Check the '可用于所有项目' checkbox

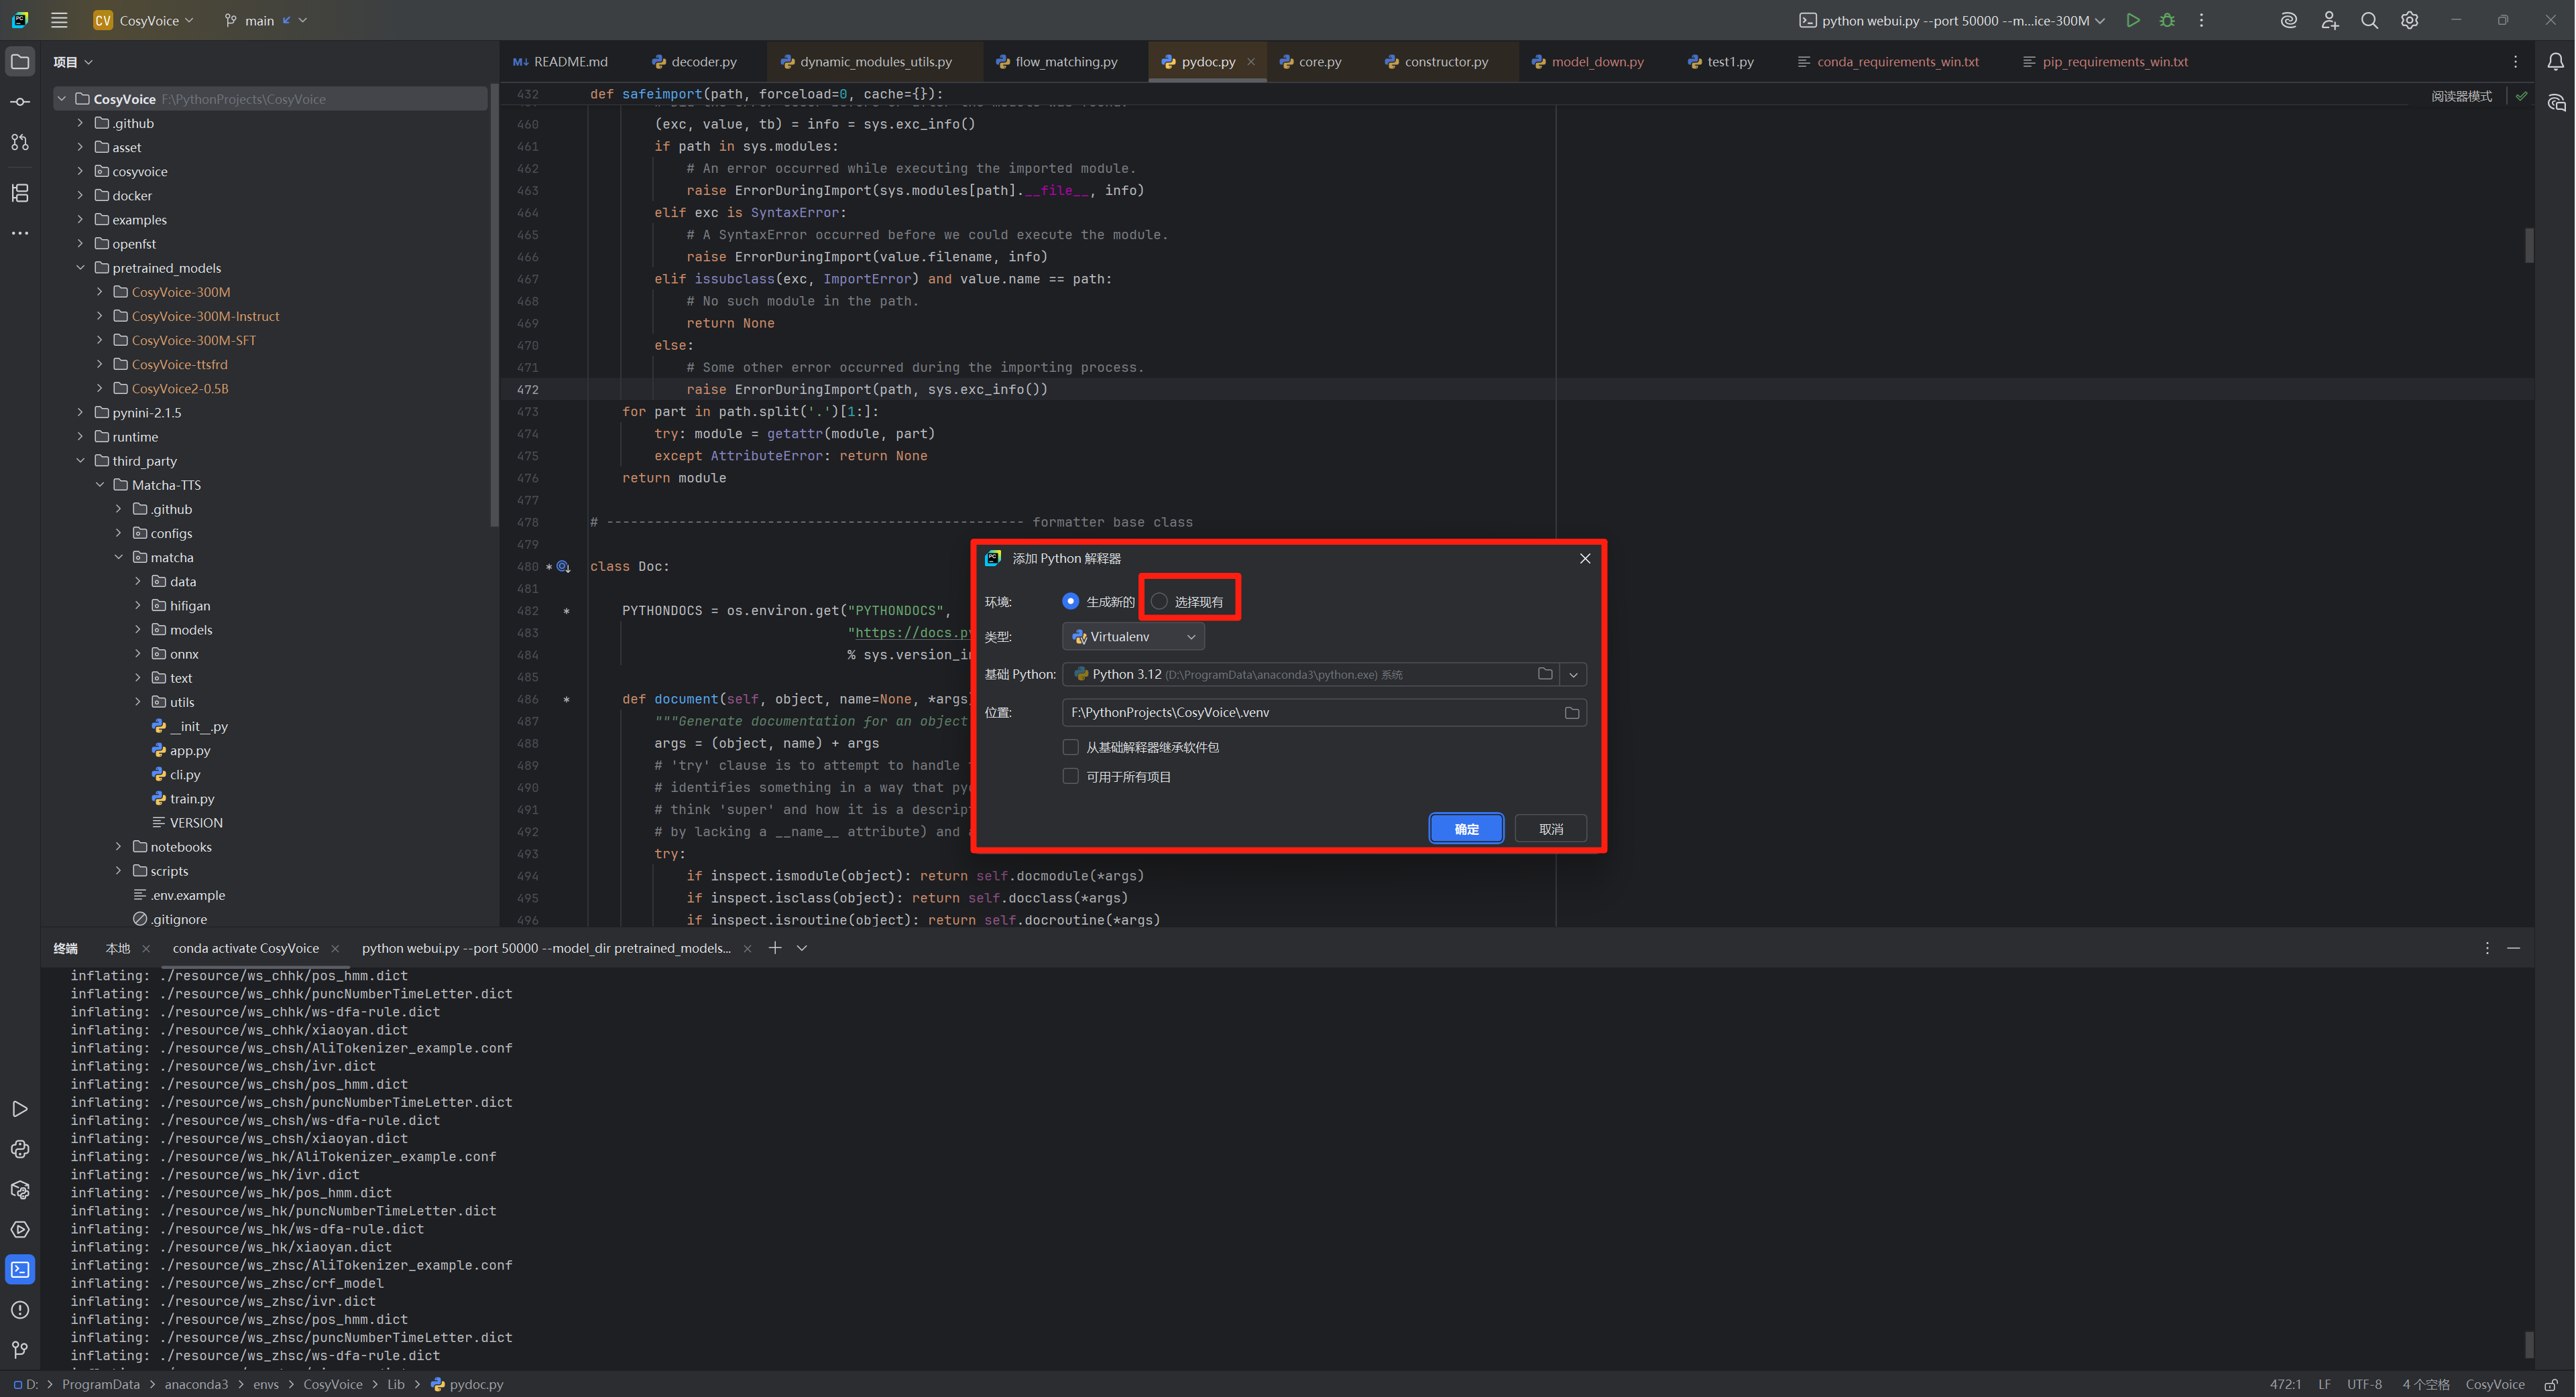[1071, 777]
